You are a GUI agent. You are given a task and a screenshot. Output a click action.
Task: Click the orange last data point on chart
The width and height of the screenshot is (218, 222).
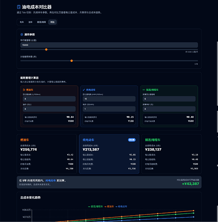[x=194, y=210]
